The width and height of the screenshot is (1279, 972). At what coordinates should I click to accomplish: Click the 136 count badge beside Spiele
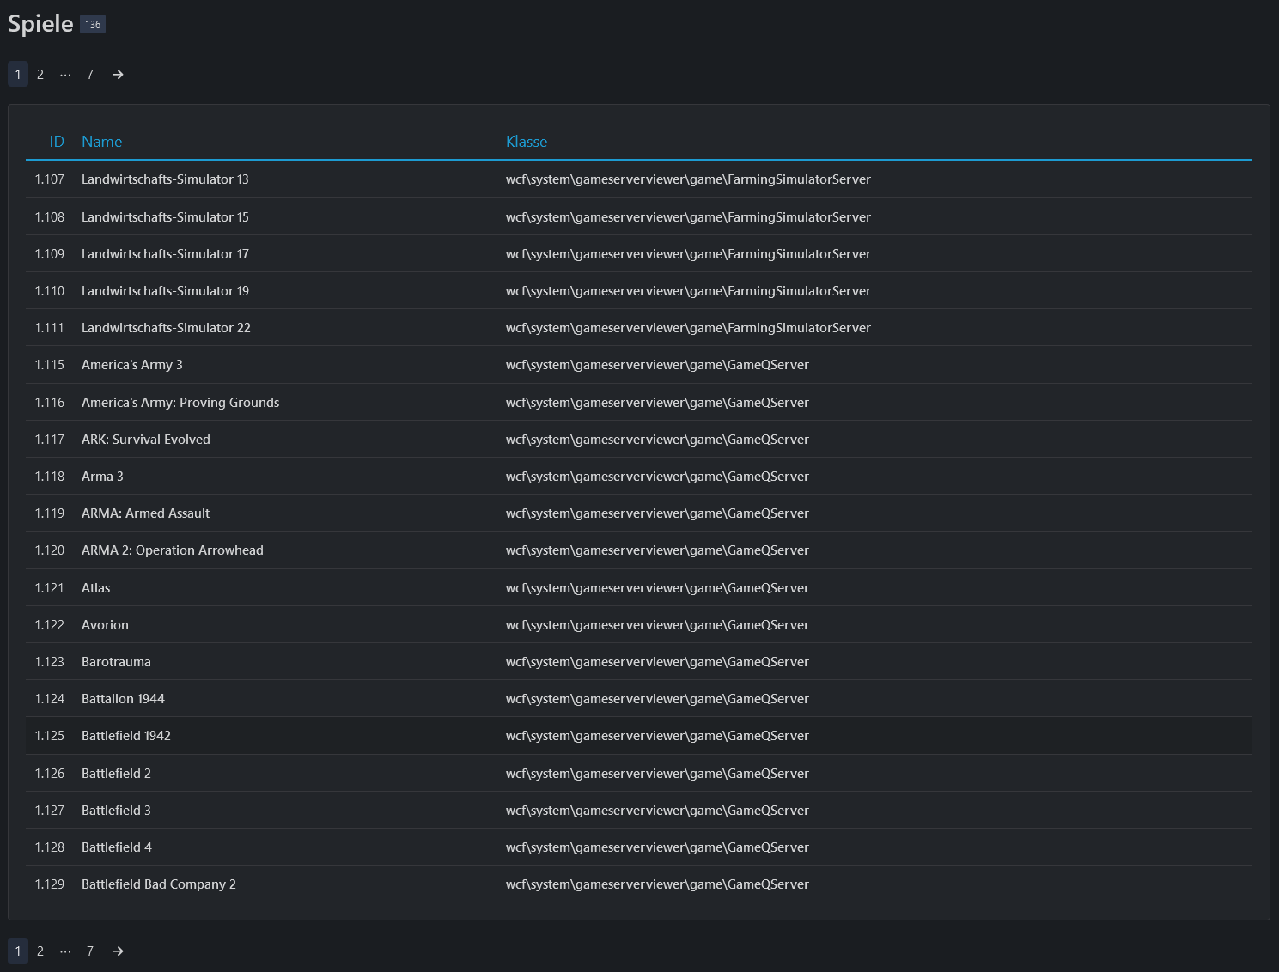93,25
